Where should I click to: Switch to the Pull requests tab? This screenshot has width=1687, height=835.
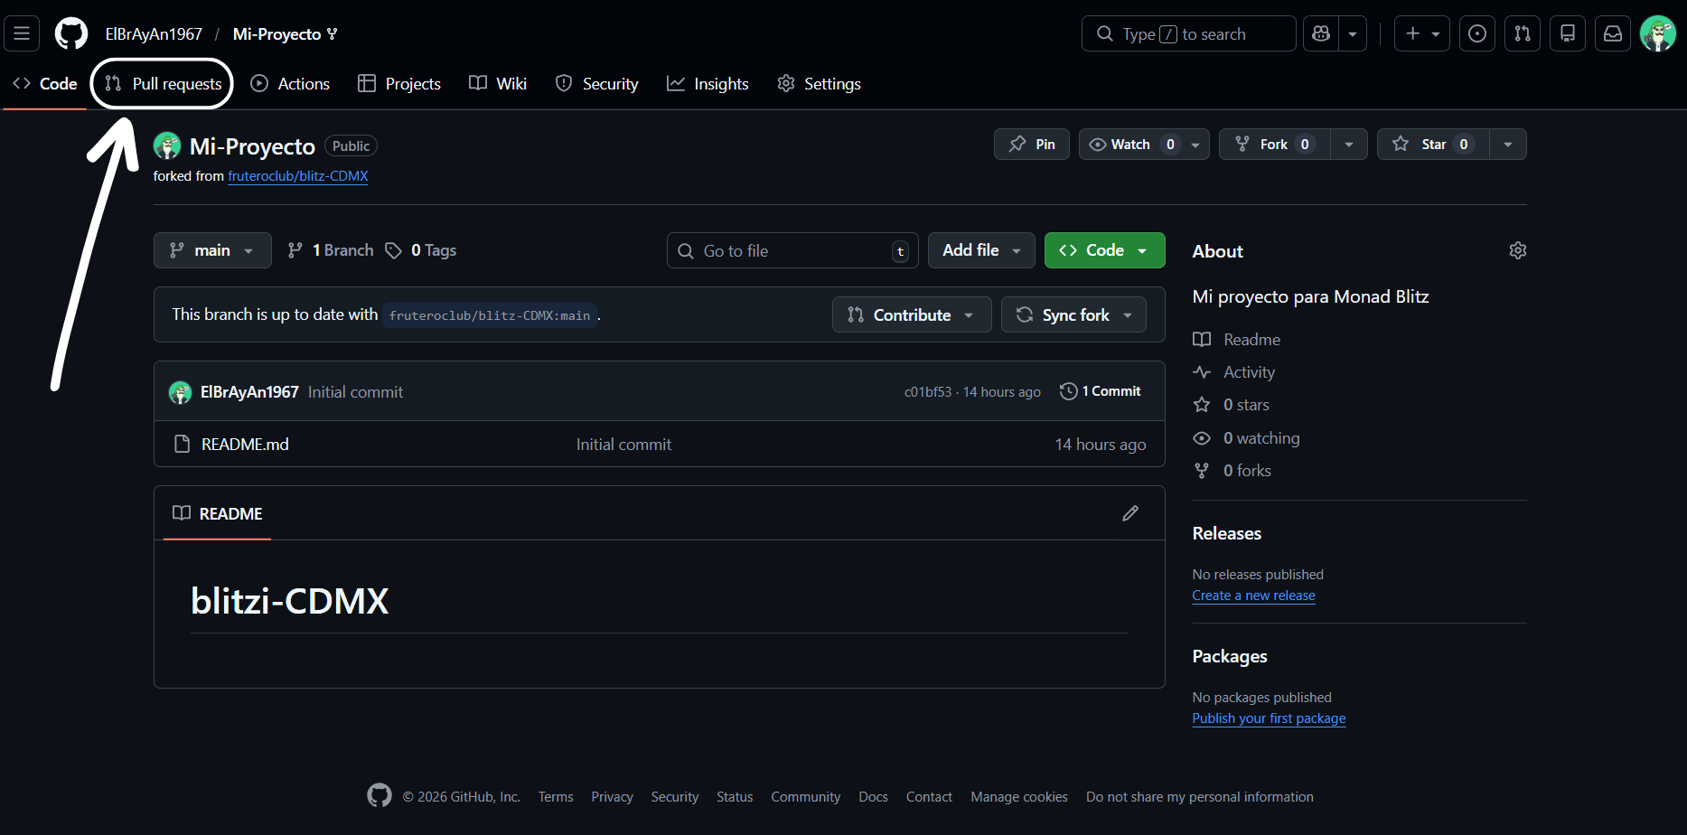164,84
